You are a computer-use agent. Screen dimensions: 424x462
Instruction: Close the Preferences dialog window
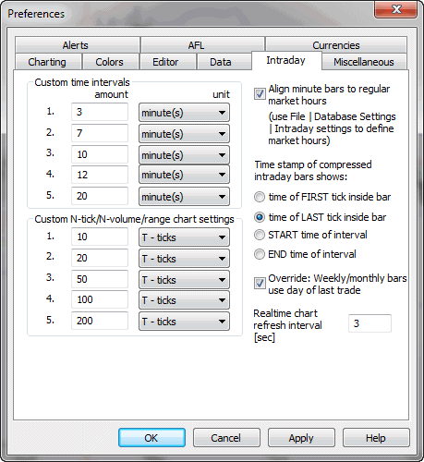395,9
